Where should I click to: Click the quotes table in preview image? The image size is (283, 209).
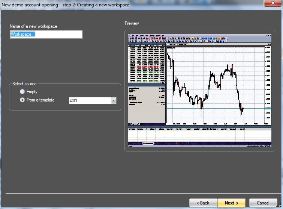[x=147, y=64]
